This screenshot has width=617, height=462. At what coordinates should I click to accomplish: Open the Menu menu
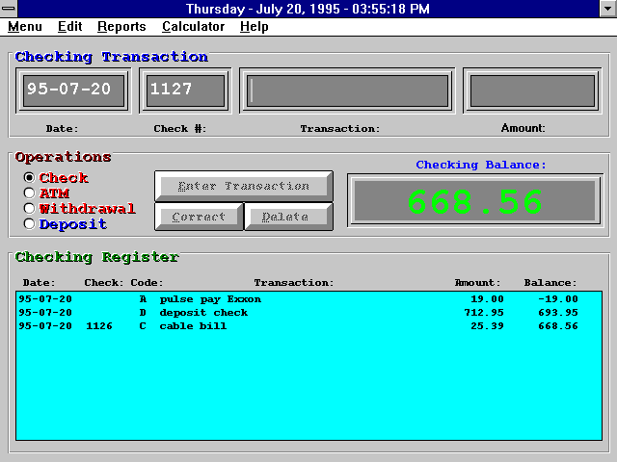[x=24, y=27]
